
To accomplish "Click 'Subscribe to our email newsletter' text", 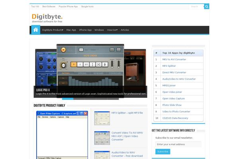I will coord(174,138).
